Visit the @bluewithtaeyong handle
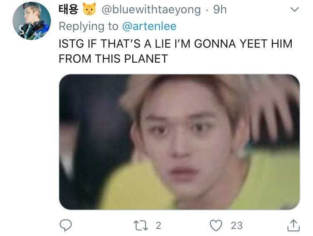This screenshot has width=313, height=236. pos(151,10)
